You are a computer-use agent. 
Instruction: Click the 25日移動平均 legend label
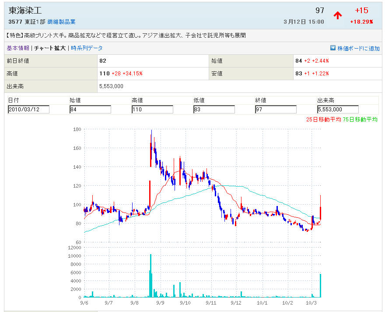(324, 120)
